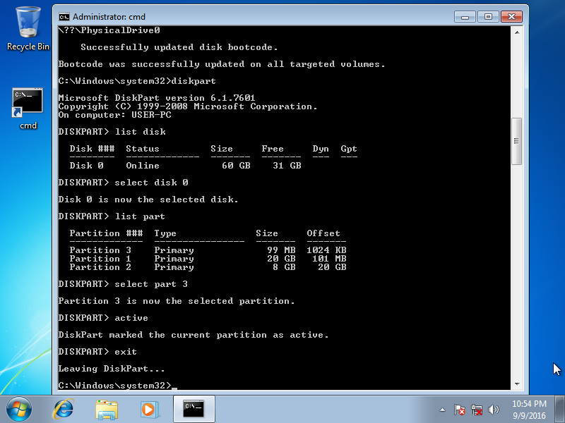Close the Administrator: cmd window
This screenshot has height=423, width=565.
point(511,16)
